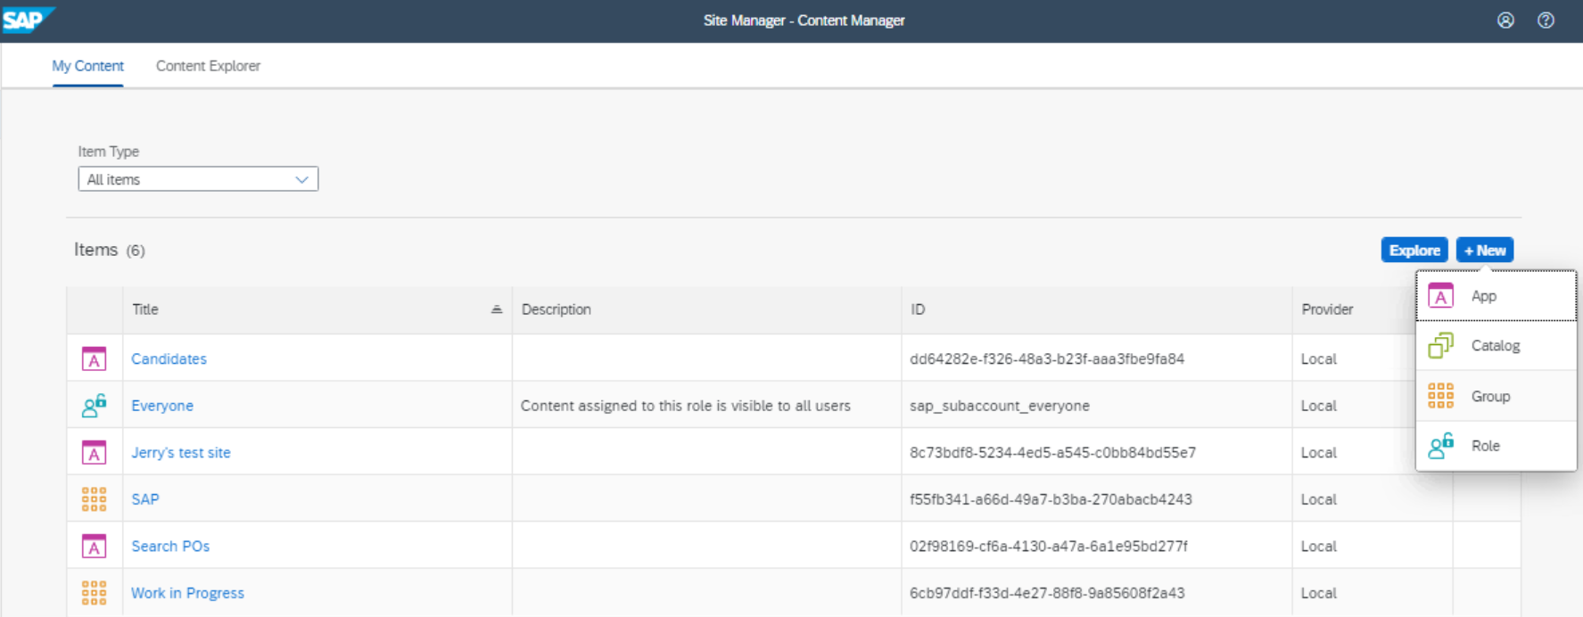Open the user profile icon
Screen dimensions: 1583x617
1505,21
